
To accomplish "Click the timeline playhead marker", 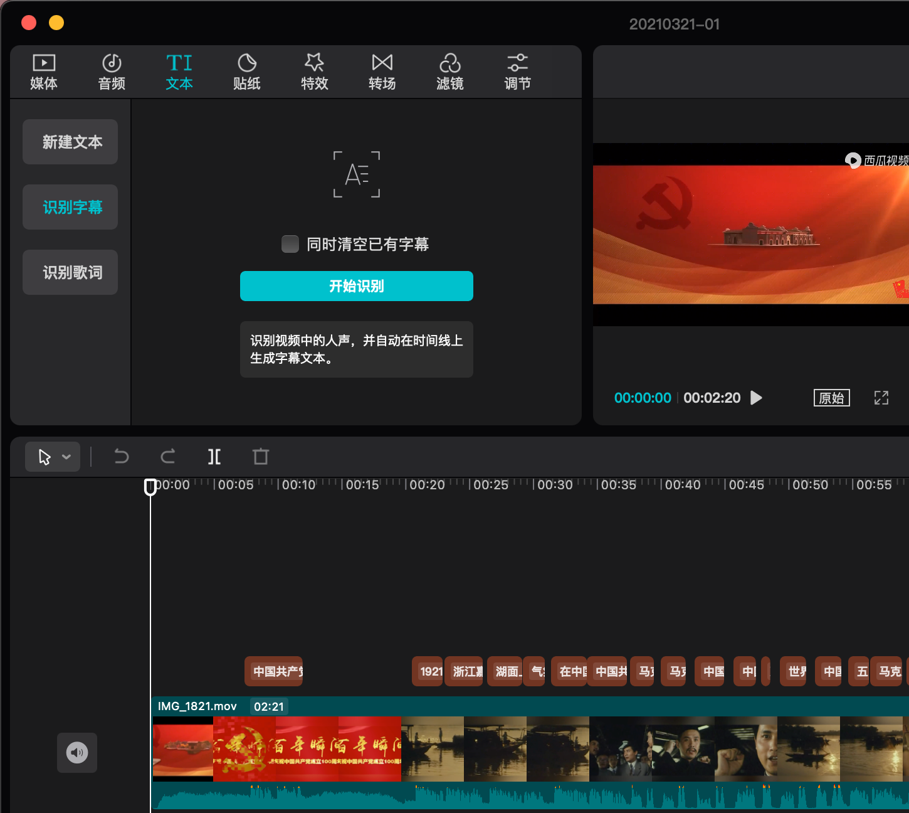I will pyautogui.click(x=150, y=487).
